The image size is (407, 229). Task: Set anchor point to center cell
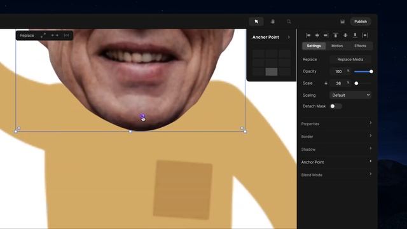(x=272, y=62)
